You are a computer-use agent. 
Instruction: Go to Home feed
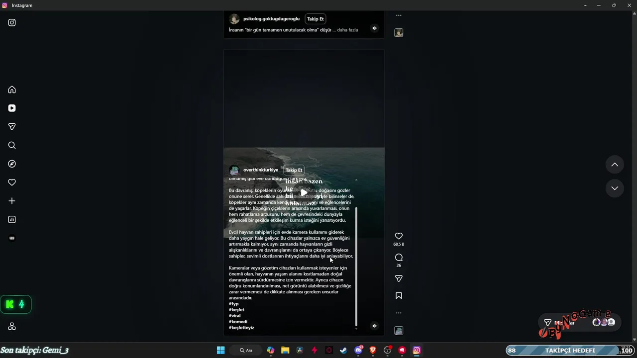12,89
